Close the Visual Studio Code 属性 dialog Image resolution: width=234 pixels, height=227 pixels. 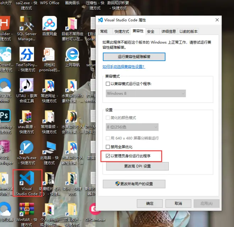pos(217,20)
